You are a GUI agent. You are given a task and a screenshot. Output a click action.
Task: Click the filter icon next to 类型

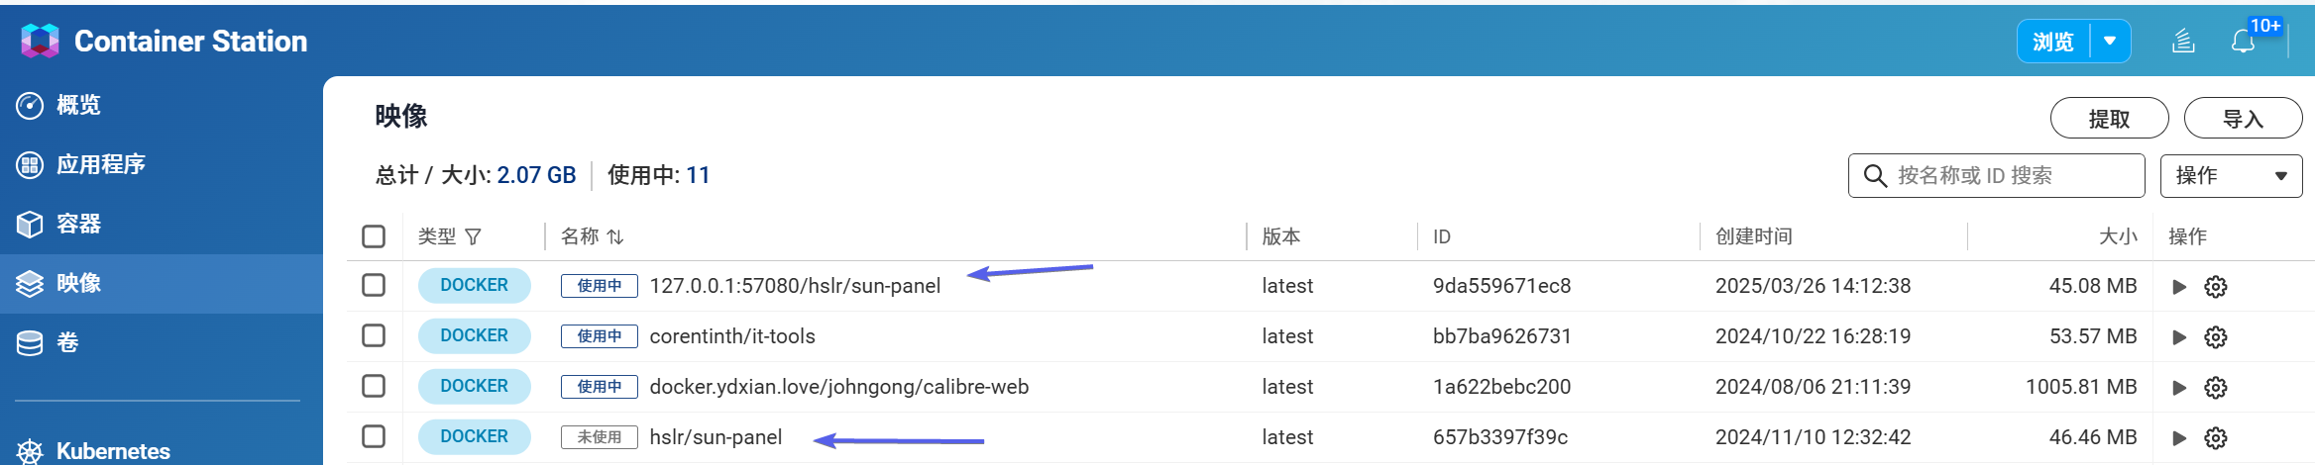click(473, 236)
